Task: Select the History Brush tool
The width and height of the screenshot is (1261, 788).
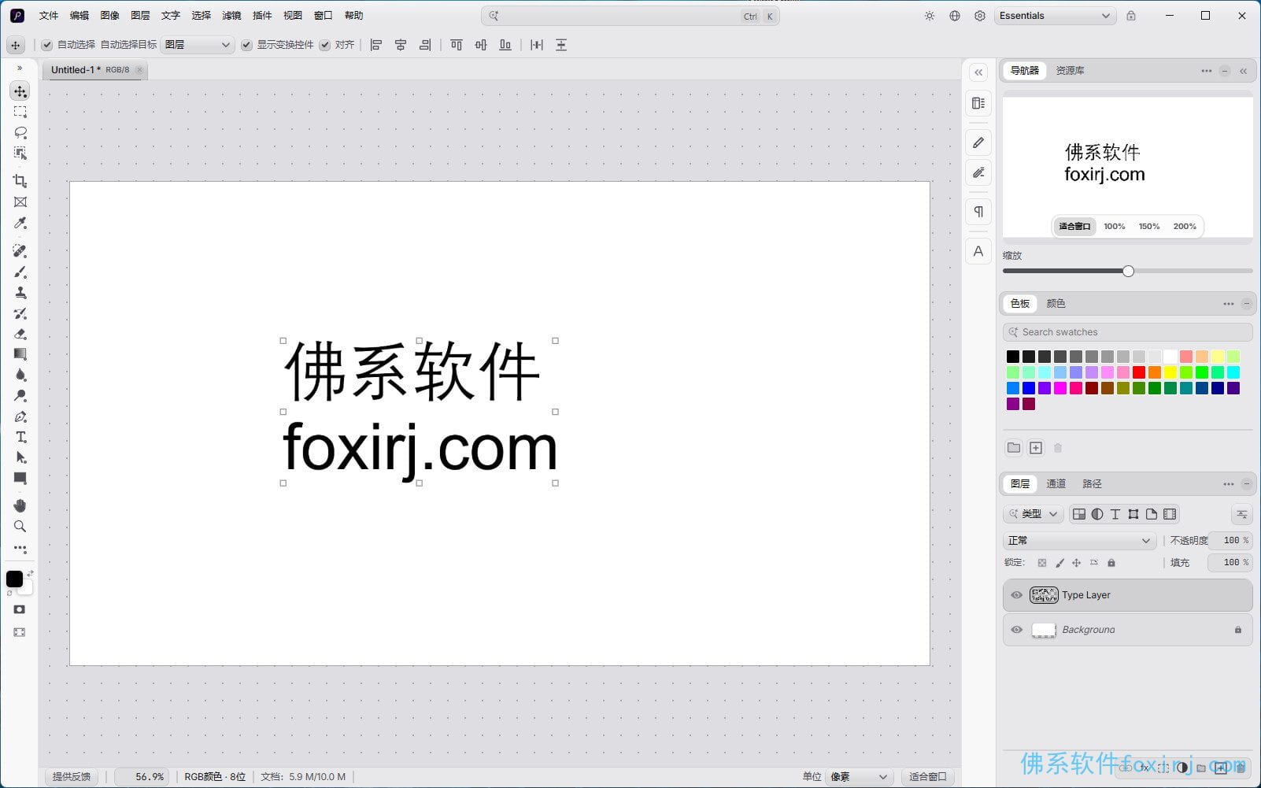Action: tap(20, 313)
